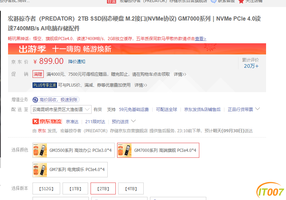Click the PLUS专享立减 badge
The image size is (286, 200).
(x=45, y=85)
